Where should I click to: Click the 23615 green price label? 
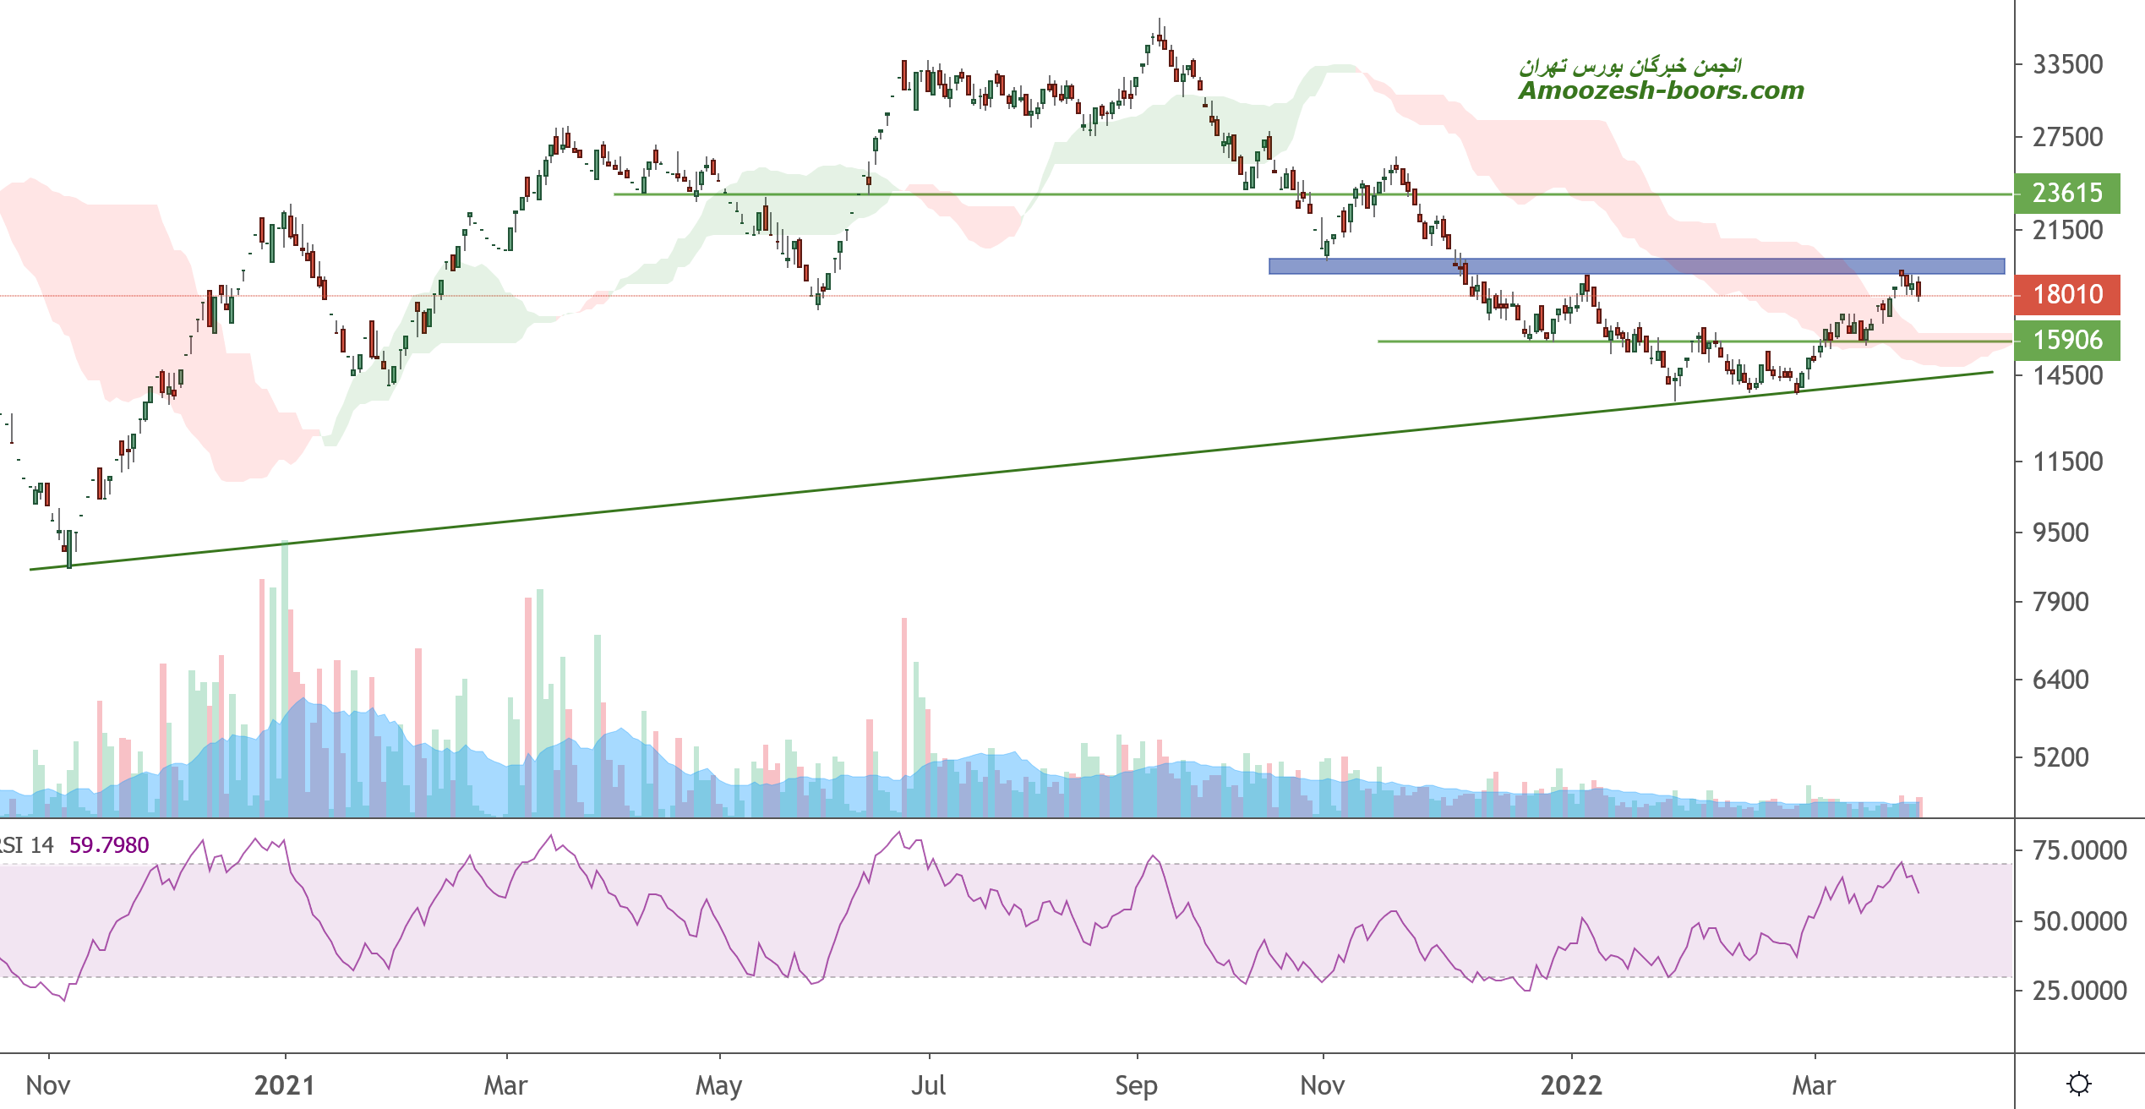coord(2066,194)
